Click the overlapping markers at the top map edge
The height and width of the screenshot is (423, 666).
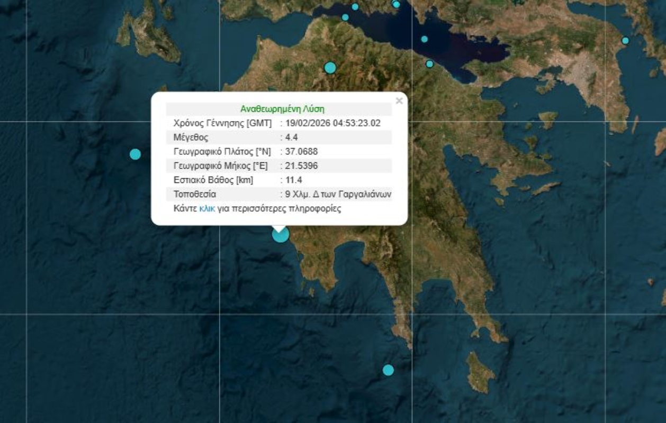pos(396,4)
